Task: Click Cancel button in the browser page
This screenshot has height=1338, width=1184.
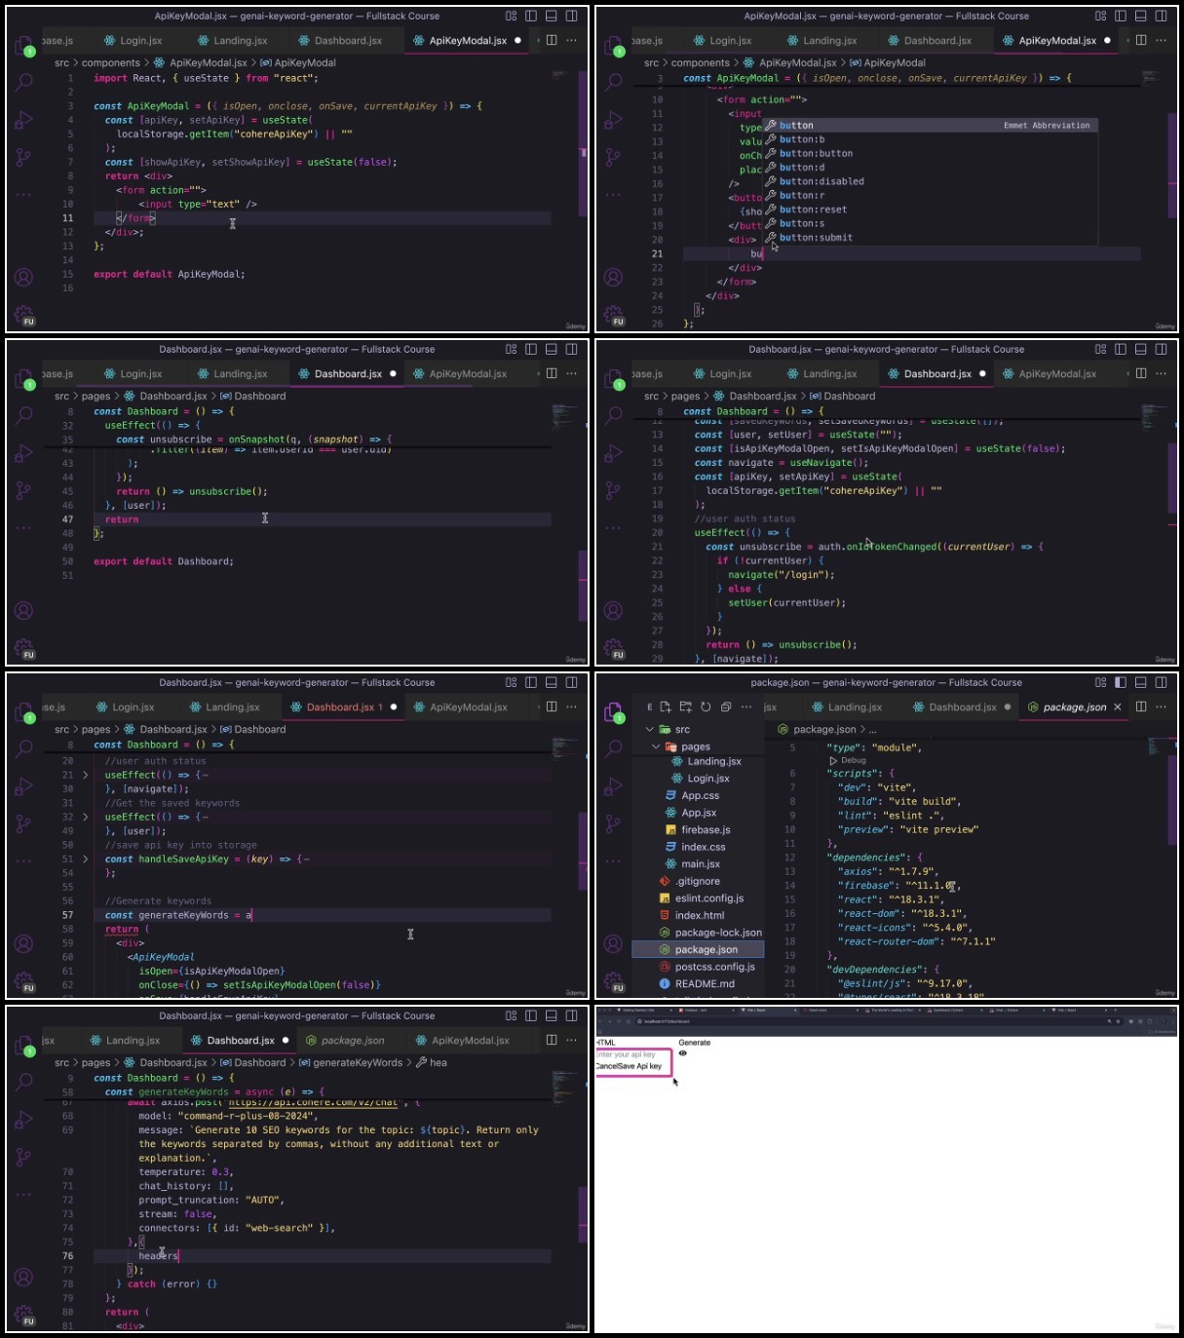Action: (606, 1066)
